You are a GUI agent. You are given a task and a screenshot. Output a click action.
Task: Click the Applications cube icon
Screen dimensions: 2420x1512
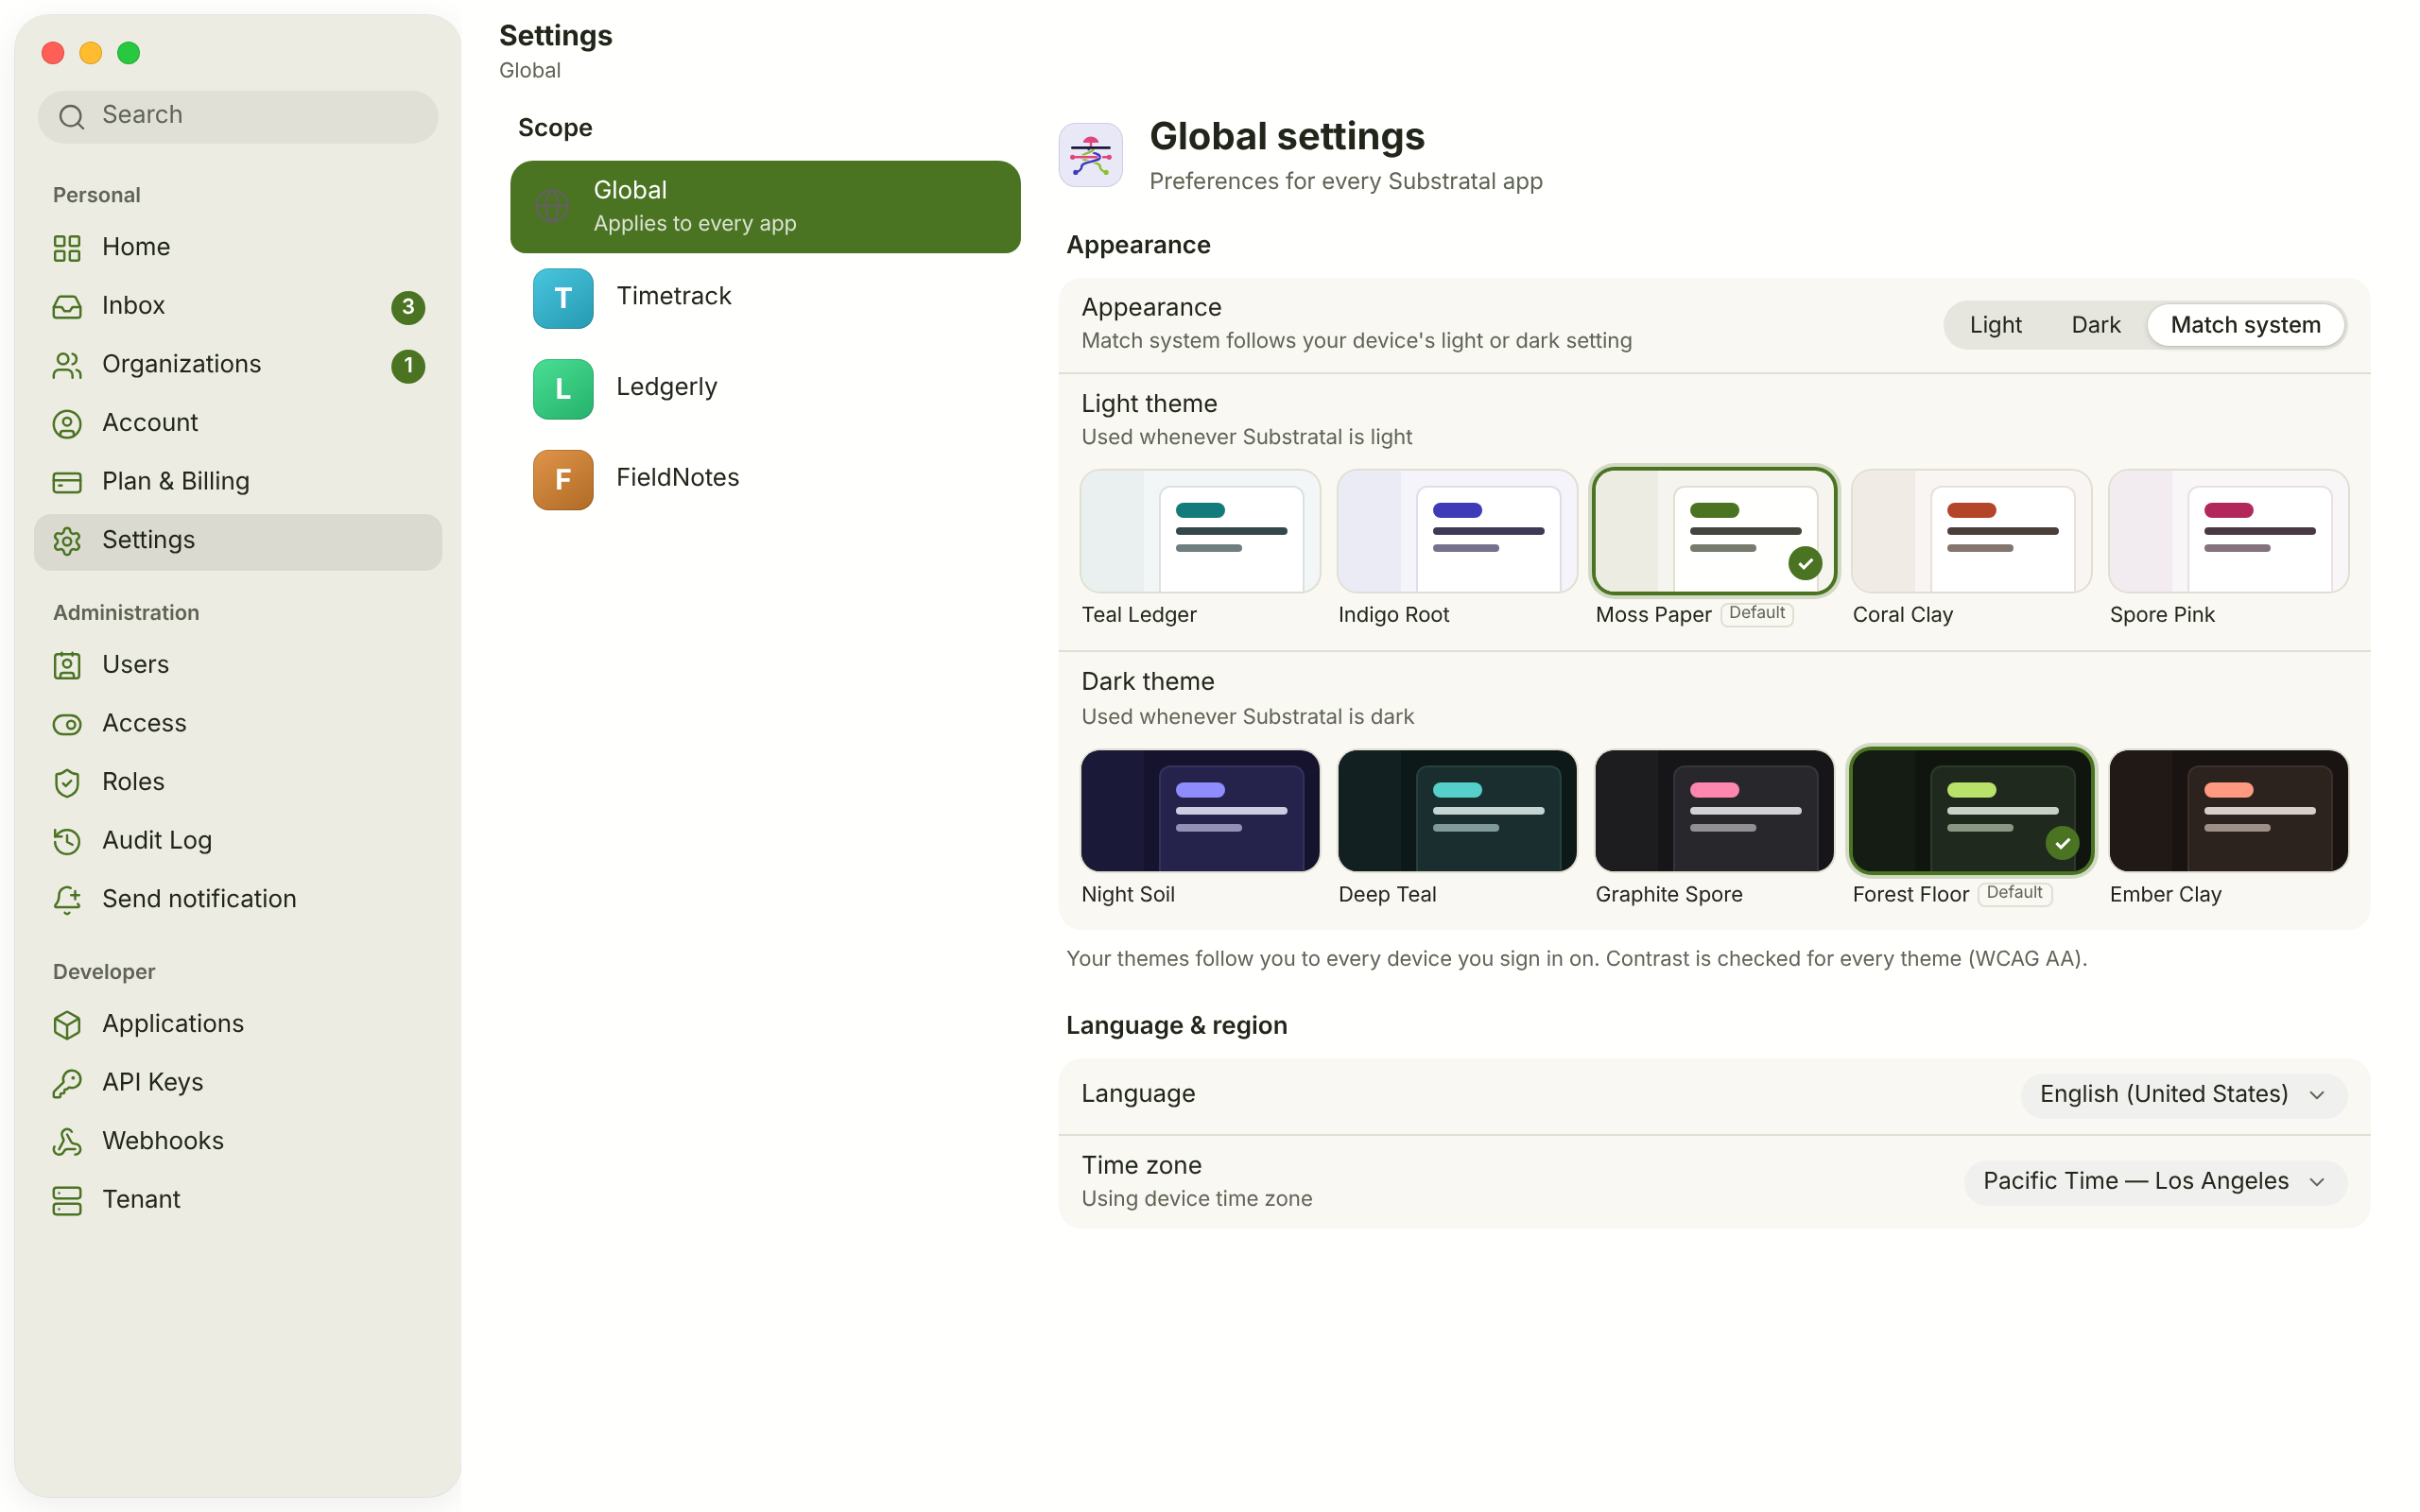pos(67,1024)
